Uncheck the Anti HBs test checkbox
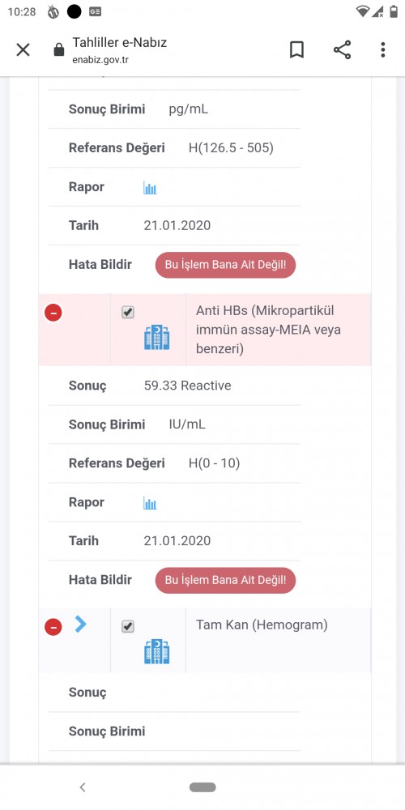The image size is (405, 810). tap(128, 312)
